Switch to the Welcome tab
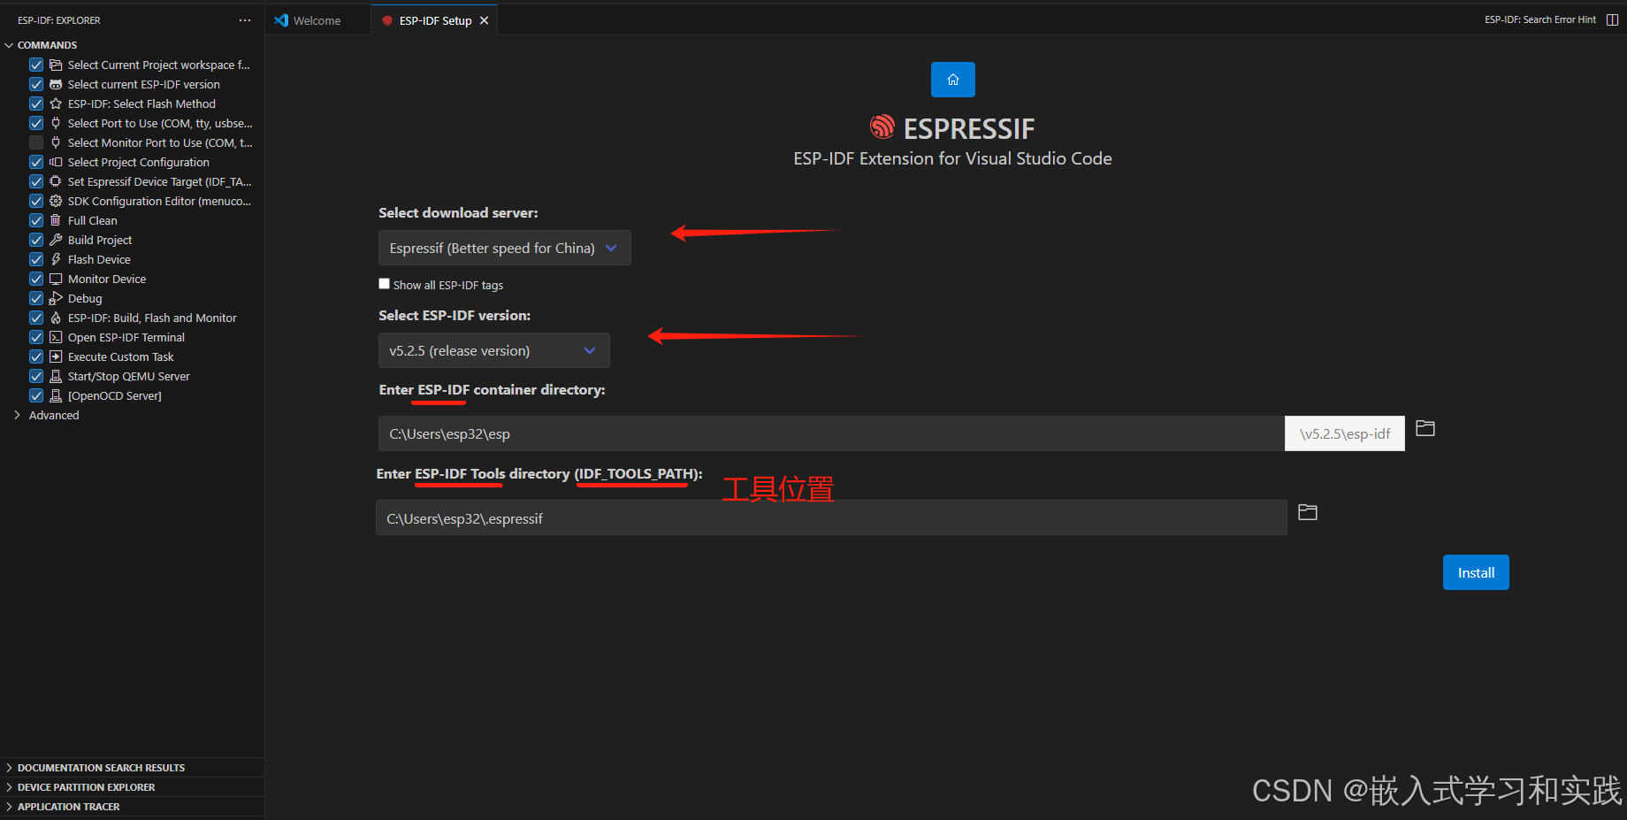 click(x=317, y=20)
